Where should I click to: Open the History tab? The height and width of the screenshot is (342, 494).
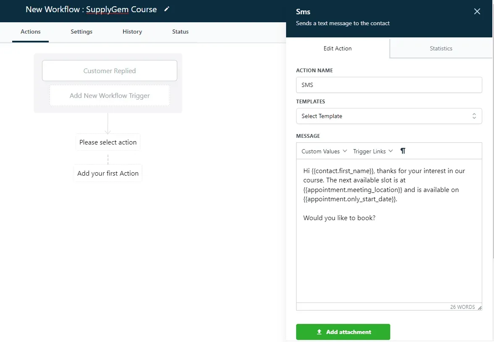[132, 32]
